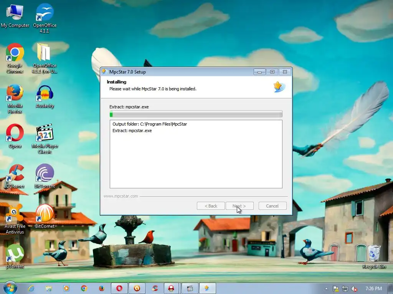Image resolution: width=393 pixels, height=294 pixels.
Task: Click the Next > button in setup
Action: point(239,206)
